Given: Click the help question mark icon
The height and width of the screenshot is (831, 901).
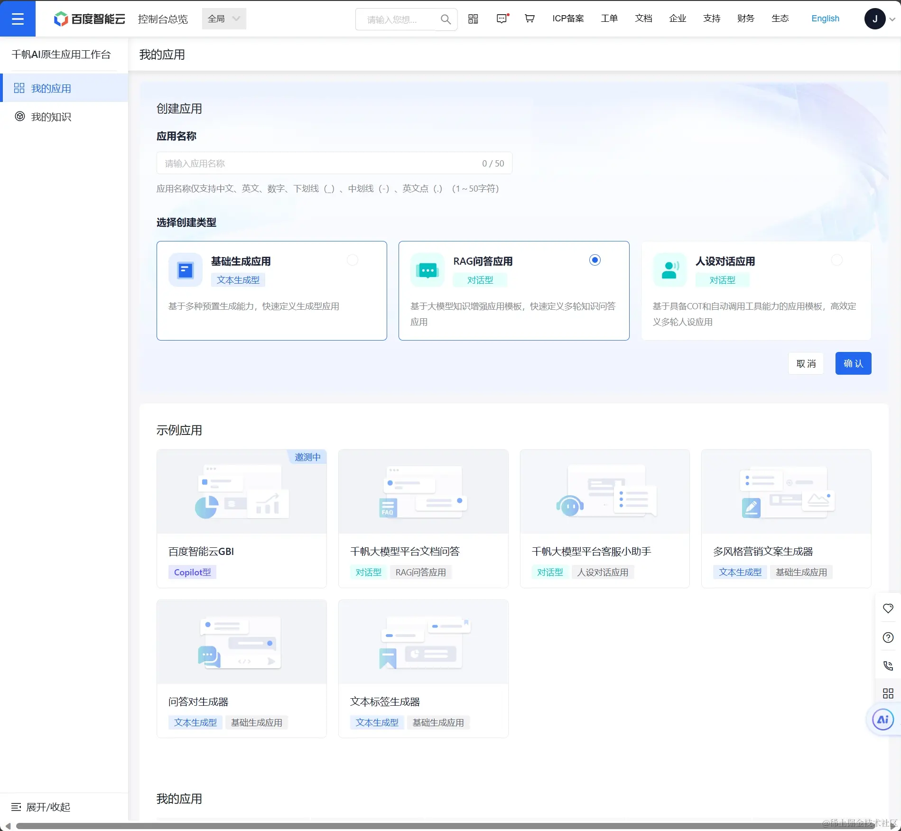Looking at the screenshot, I should click(x=888, y=637).
